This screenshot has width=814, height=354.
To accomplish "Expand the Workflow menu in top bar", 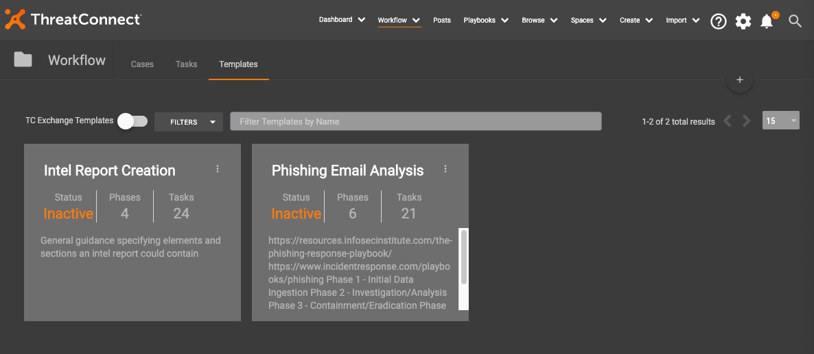I will point(399,20).
